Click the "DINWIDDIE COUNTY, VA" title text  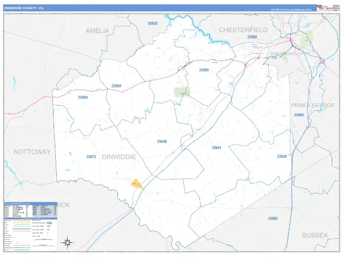coord(24,8)
